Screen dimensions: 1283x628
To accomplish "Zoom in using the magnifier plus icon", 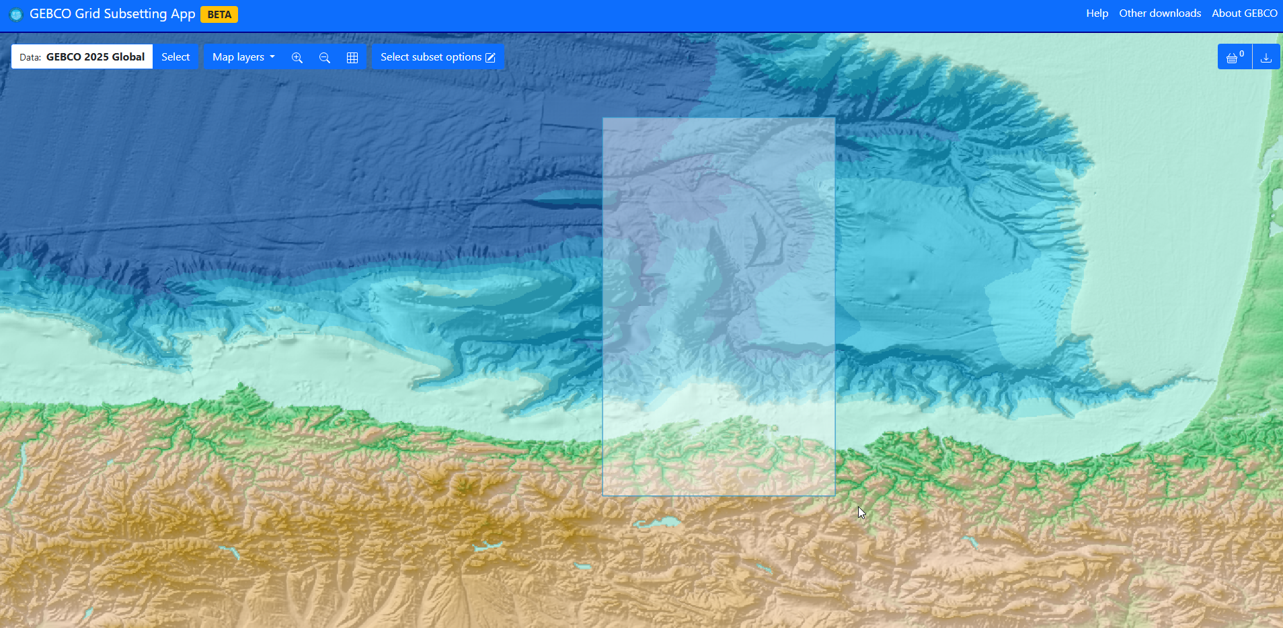I will (x=297, y=58).
